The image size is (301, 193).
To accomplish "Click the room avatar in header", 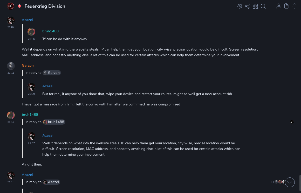I will pyautogui.click(x=11, y=6).
